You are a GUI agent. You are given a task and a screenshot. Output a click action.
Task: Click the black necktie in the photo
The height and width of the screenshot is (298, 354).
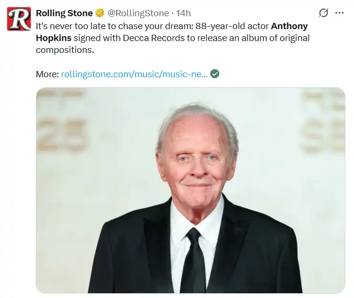click(x=193, y=260)
